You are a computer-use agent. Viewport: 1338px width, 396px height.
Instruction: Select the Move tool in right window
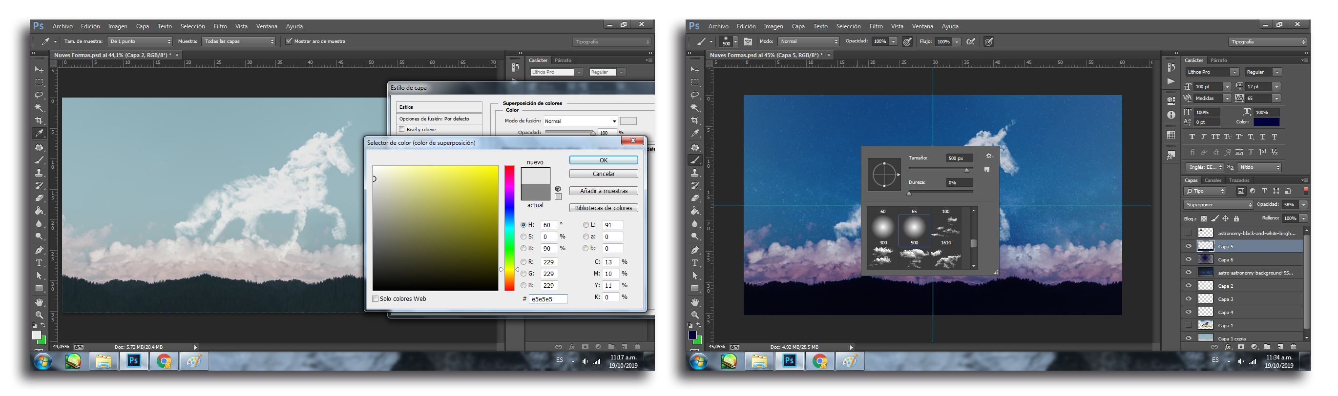pos(695,70)
